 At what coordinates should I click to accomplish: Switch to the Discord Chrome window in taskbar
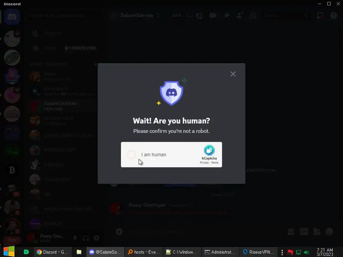tap(53, 252)
